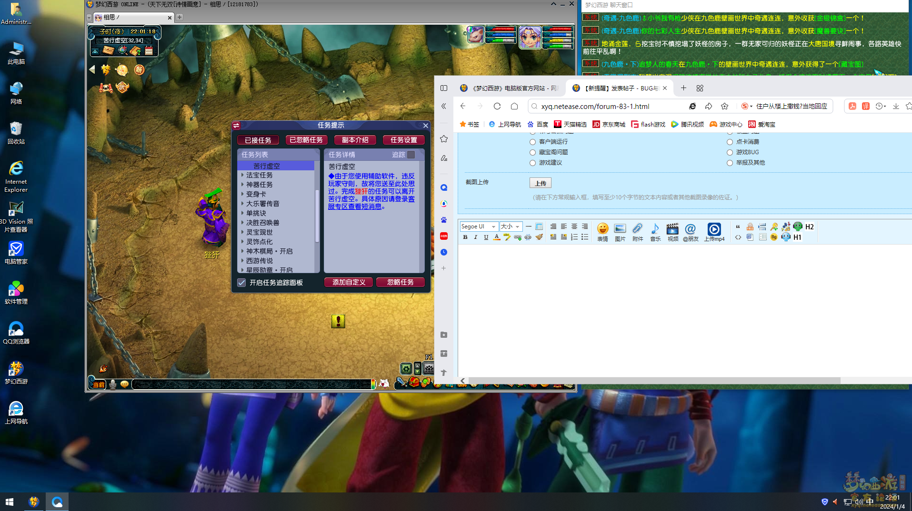Insert code block using <> icon

[738, 237]
